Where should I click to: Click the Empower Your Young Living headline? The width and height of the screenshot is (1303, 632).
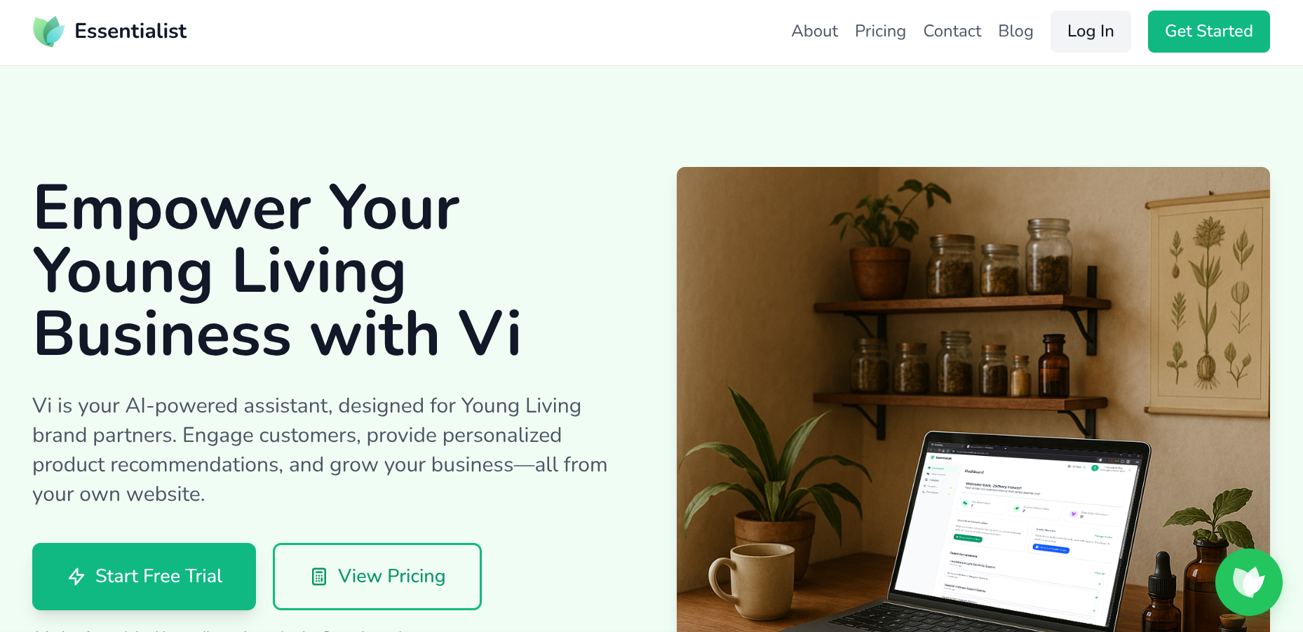click(x=278, y=270)
